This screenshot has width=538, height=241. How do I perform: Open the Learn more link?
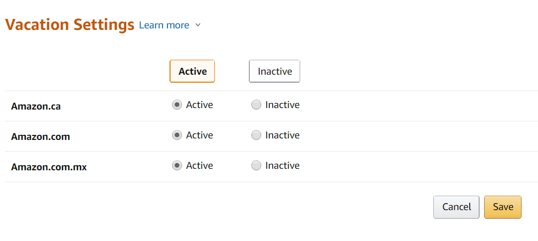(164, 25)
